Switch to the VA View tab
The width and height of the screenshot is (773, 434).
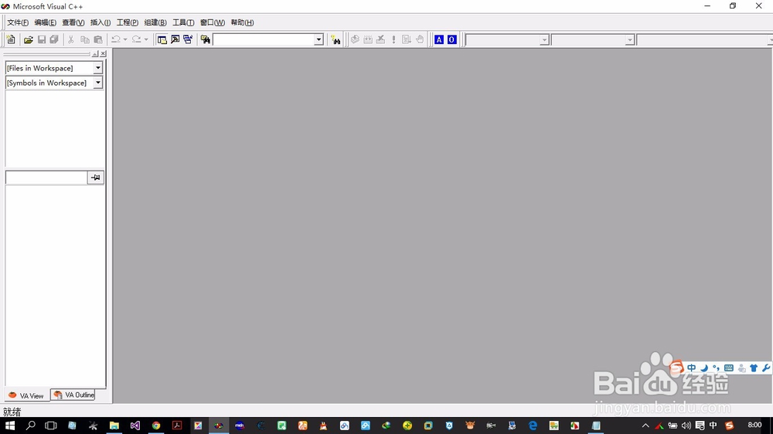[26, 395]
